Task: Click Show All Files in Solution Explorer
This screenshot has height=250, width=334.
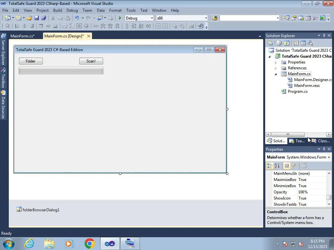Action: pyautogui.click(x=279, y=43)
